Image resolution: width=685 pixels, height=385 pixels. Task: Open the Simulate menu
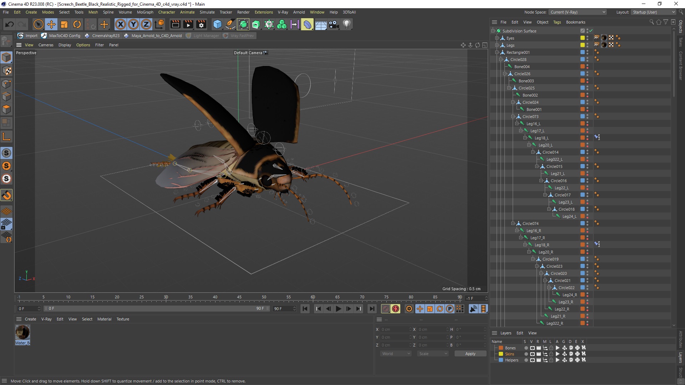pos(207,12)
